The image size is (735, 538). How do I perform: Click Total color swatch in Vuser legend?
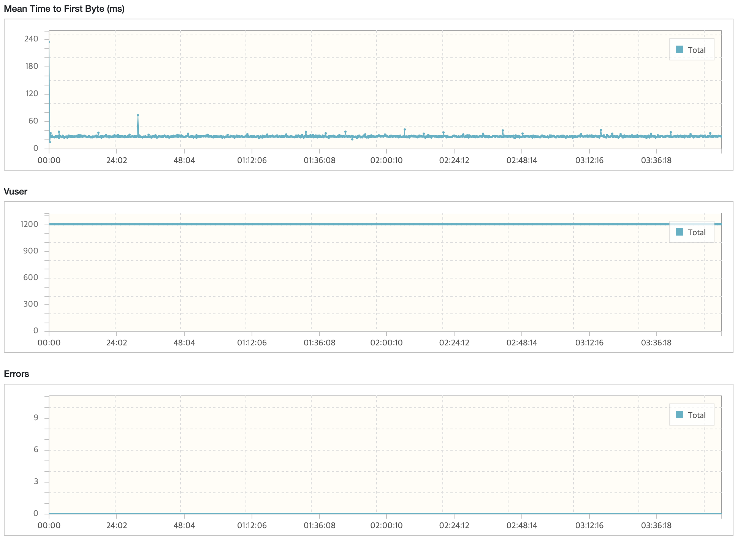tap(680, 232)
